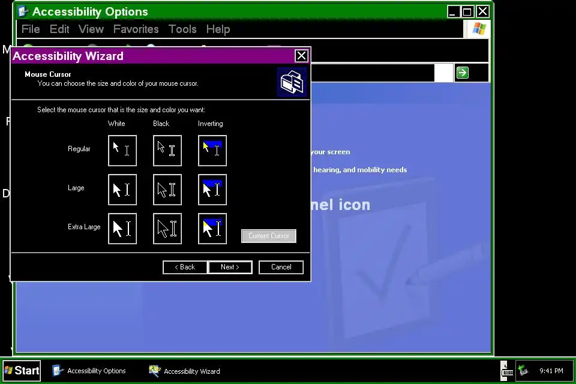Click the Black column heading
The height and width of the screenshot is (384, 576).
[161, 124]
